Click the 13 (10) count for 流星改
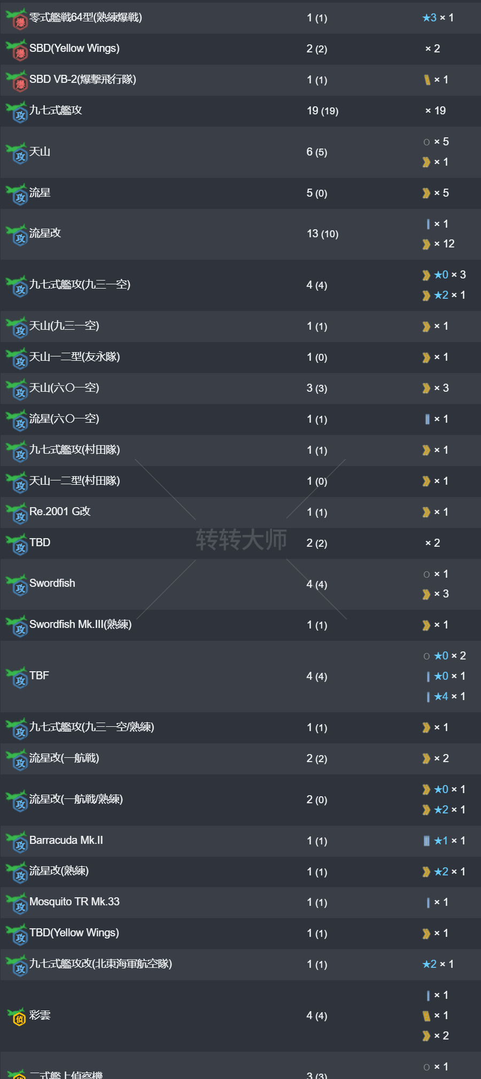The width and height of the screenshot is (481, 1079). pyautogui.click(x=322, y=234)
